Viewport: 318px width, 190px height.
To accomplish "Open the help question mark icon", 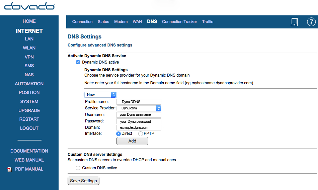I will 311,22.
